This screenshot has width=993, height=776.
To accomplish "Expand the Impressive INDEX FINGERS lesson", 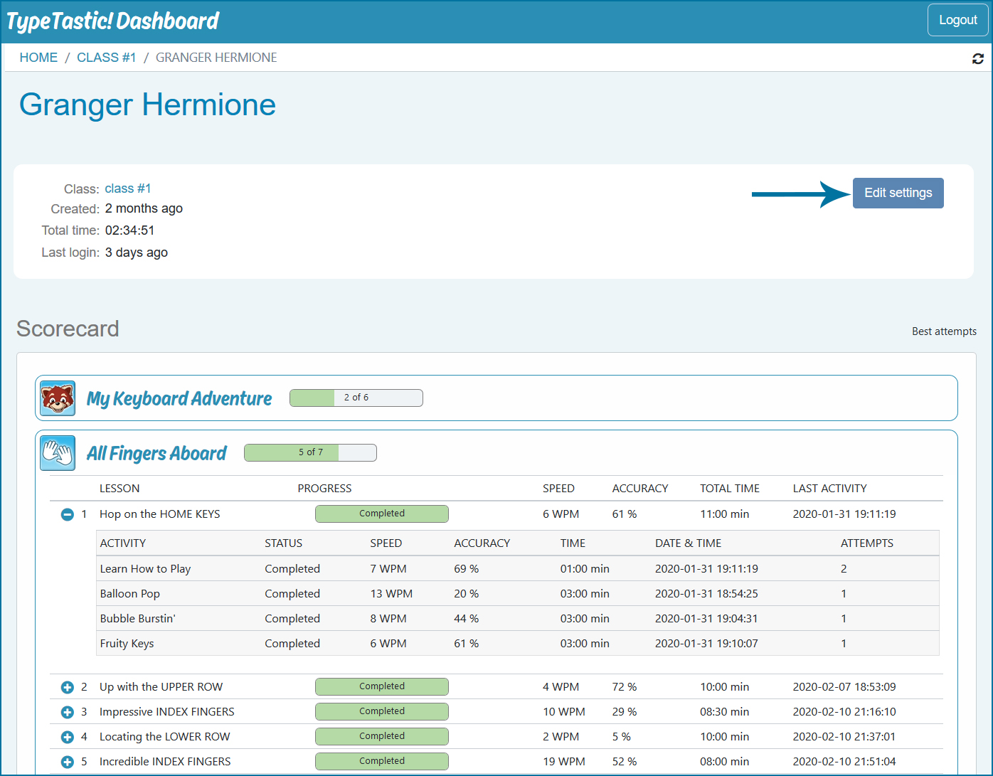I will [68, 712].
